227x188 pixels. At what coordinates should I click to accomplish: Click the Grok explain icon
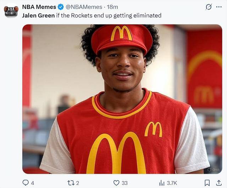click(209, 7)
